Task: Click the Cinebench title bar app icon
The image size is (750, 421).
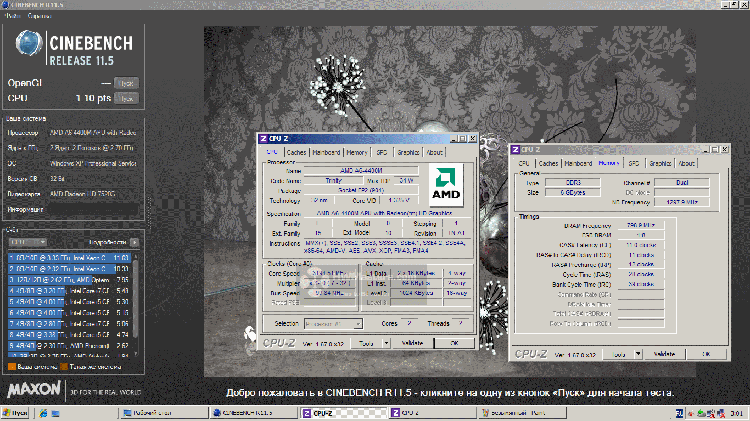Action: point(5,4)
